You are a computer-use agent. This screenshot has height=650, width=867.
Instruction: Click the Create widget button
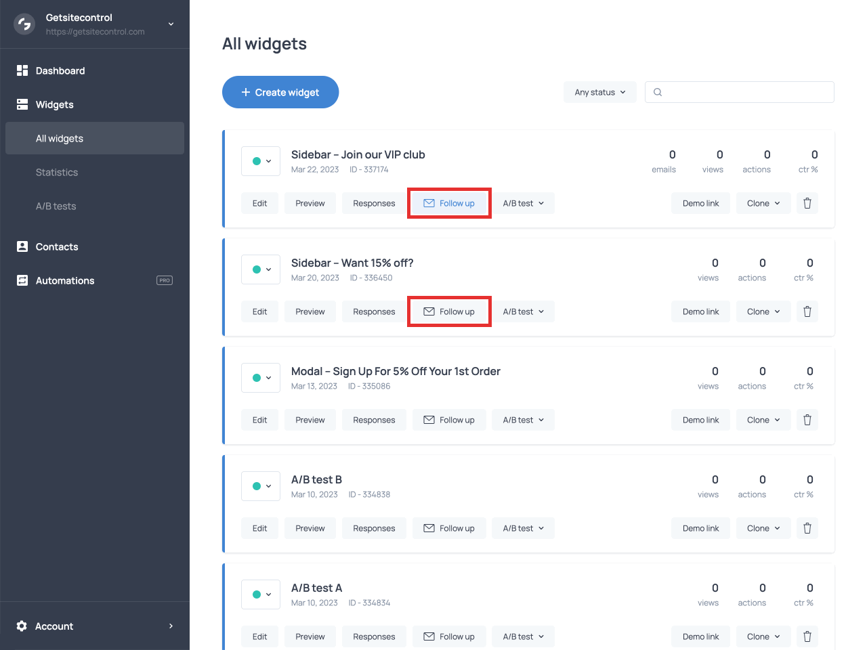(280, 92)
